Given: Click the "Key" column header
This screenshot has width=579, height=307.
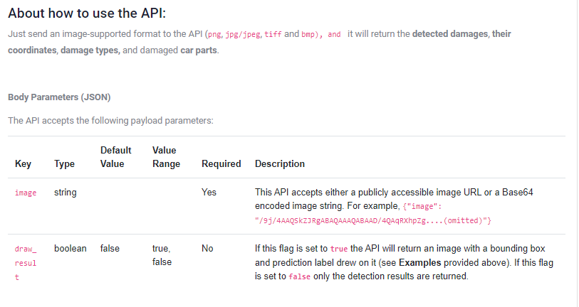Looking at the screenshot, I should point(23,164).
